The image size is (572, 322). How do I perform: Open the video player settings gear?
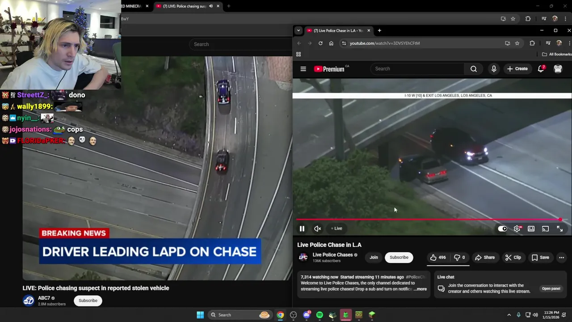click(517, 229)
